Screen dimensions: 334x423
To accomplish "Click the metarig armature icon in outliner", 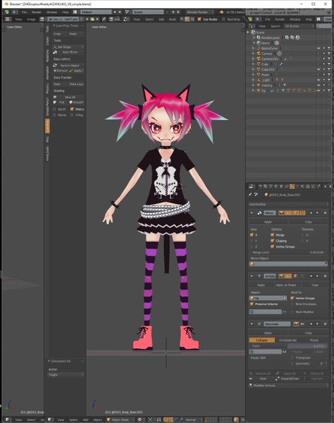I will (x=258, y=85).
